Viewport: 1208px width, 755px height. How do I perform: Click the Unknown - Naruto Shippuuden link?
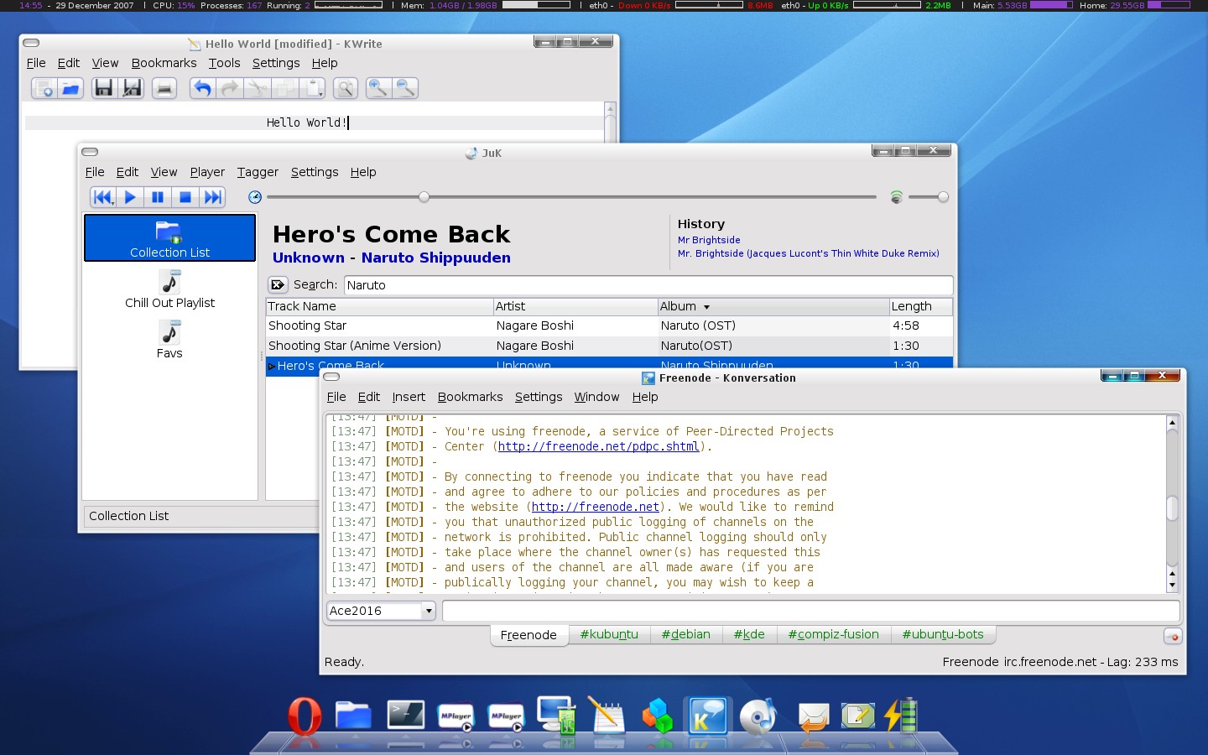tap(392, 258)
